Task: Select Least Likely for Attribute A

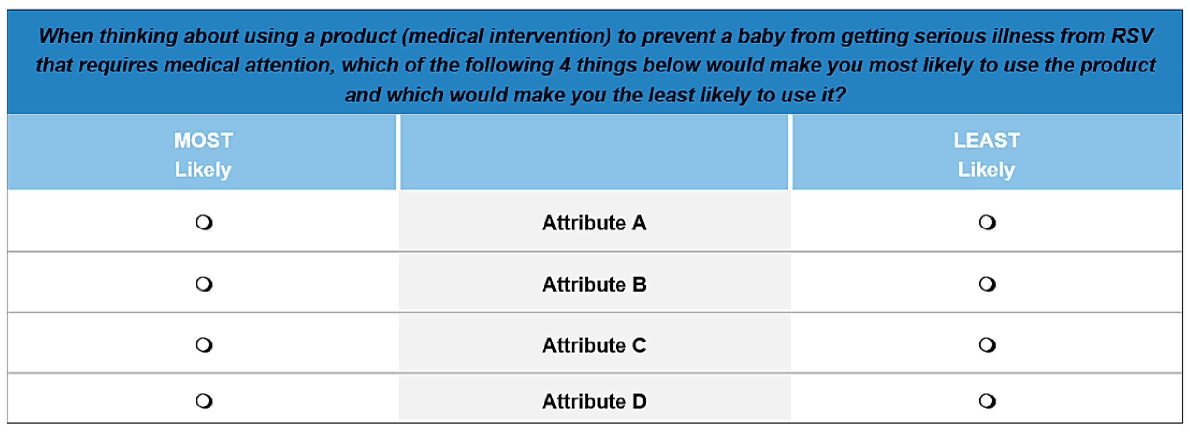Action: point(987,222)
